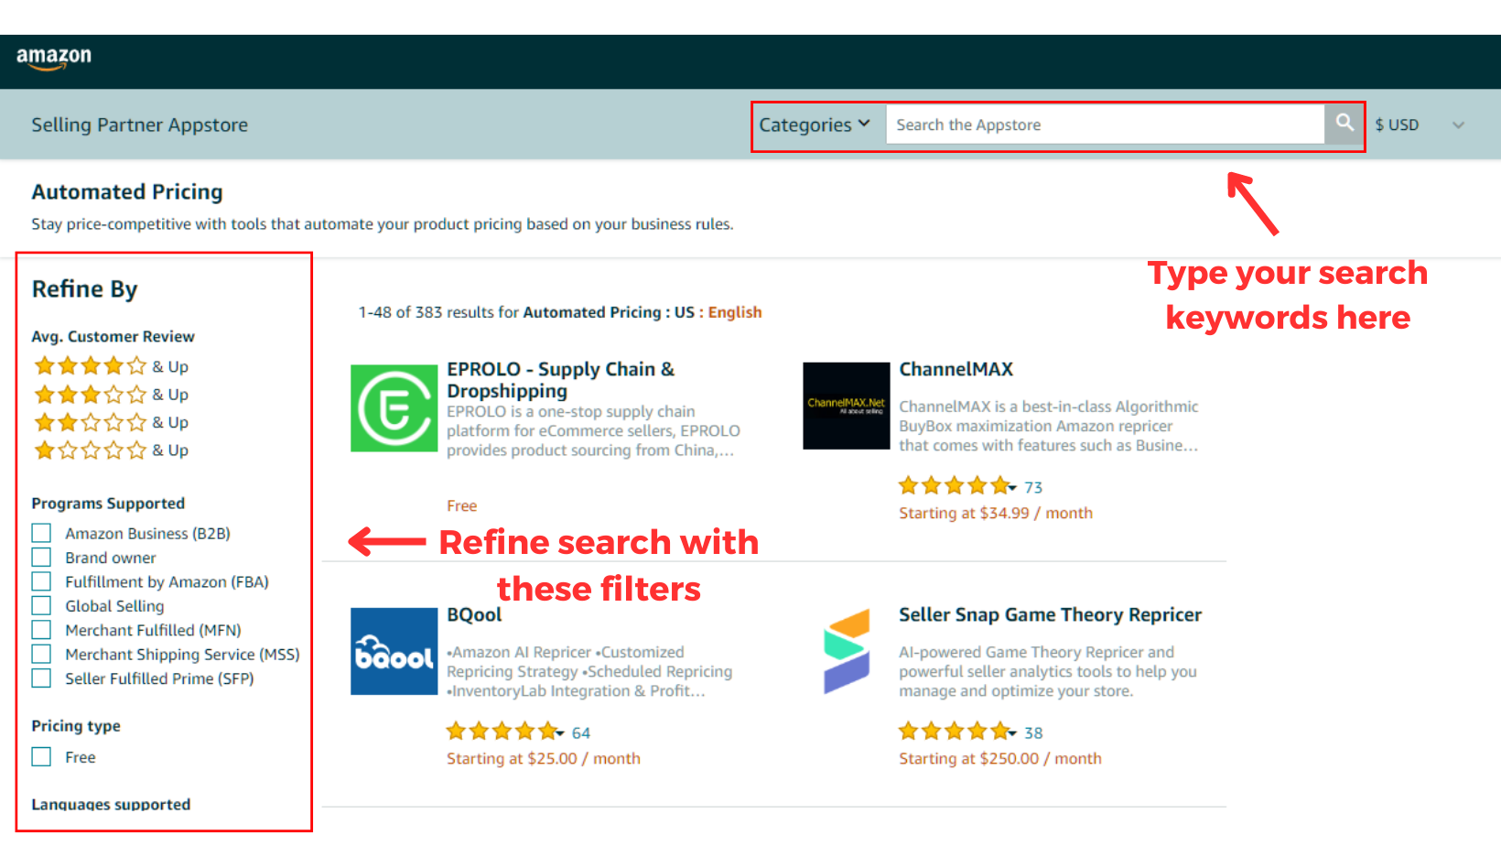Open Seller Snap Game Theory Repricer title

(1050, 615)
